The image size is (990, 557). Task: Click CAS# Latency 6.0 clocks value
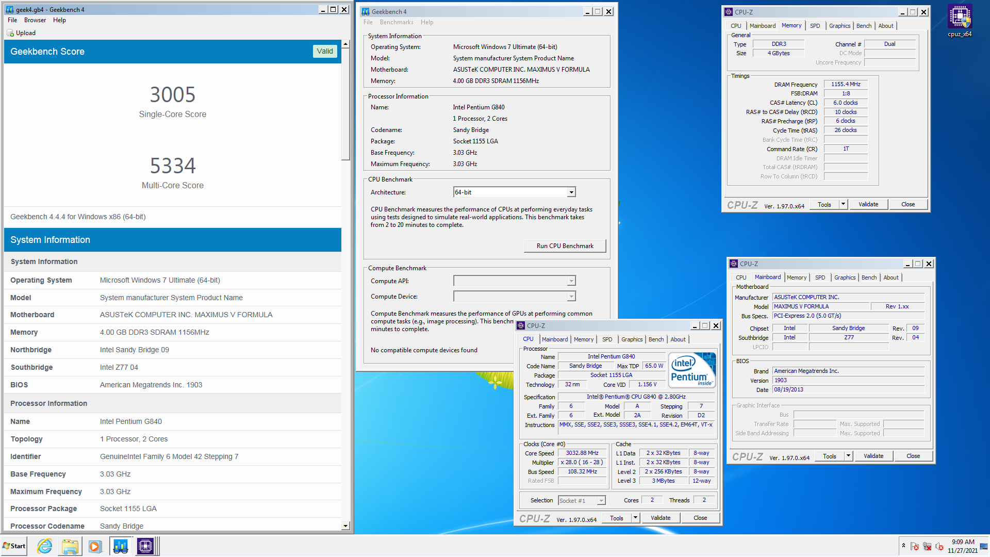846,103
